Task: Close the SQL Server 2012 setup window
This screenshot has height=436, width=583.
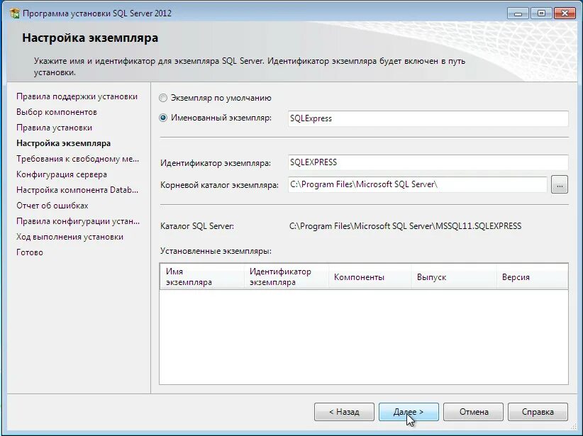Action: pyautogui.click(x=565, y=13)
